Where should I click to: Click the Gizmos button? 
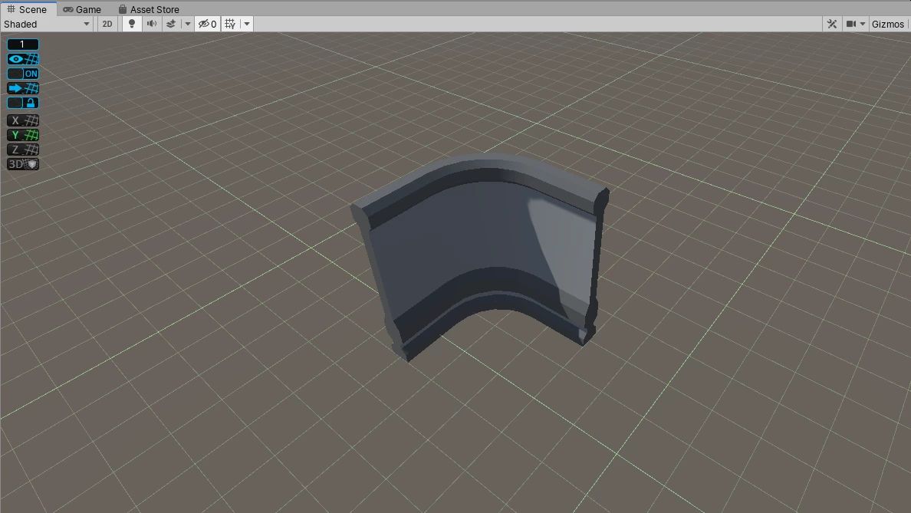pos(888,24)
